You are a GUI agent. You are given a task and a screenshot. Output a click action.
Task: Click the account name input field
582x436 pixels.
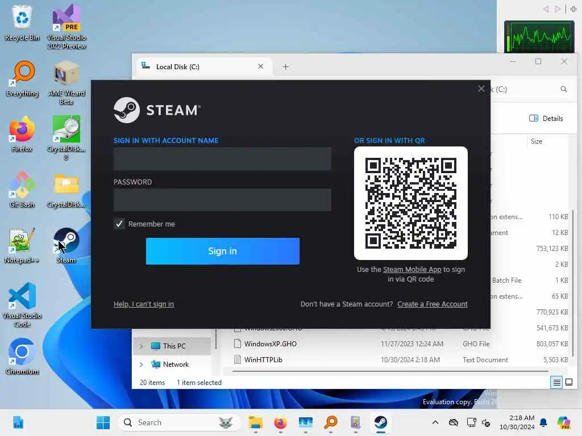pos(222,159)
